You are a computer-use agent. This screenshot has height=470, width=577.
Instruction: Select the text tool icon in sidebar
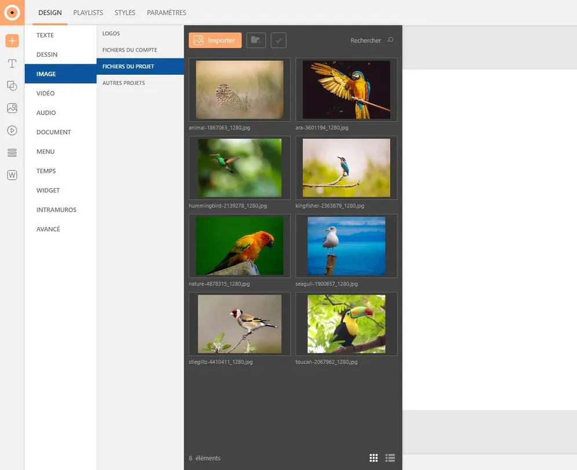tap(12, 63)
